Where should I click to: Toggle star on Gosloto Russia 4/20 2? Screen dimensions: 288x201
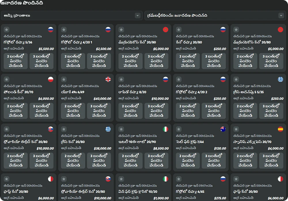tap(179, 79)
